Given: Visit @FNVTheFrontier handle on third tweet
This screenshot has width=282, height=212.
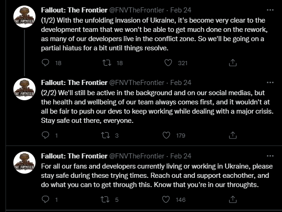Looking at the screenshot, I should tap(137, 156).
